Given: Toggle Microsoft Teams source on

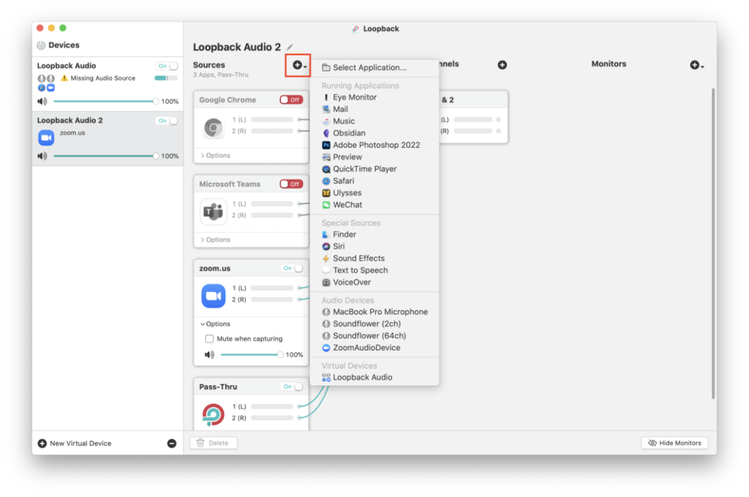Looking at the screenshot, I should click(x=291, y=184).
